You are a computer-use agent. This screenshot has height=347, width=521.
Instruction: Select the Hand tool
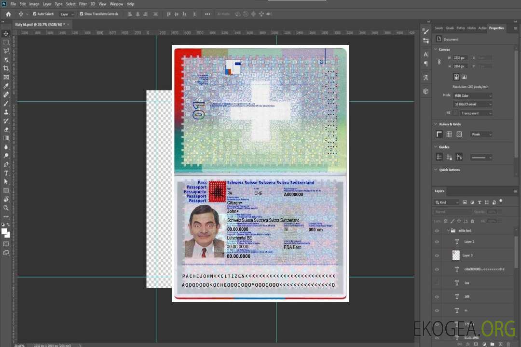coord(6,199)
